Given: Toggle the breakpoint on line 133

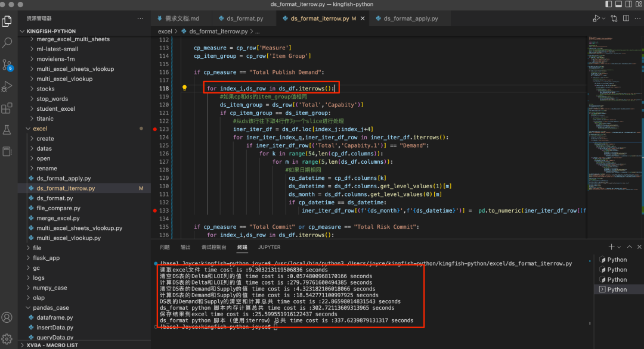Looking at the screenshot, I should tap(155, 210).
